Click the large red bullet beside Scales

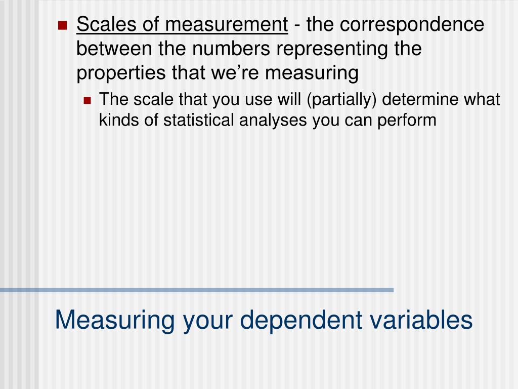62,25
